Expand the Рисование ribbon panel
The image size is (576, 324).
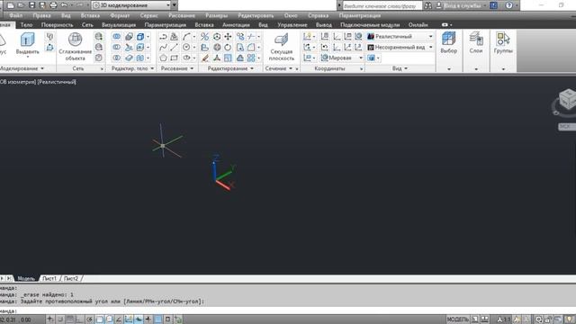coord(177,68)
